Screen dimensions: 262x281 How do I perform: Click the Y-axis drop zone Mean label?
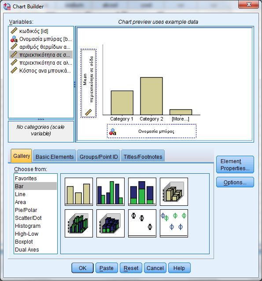[x=85, y=79]
